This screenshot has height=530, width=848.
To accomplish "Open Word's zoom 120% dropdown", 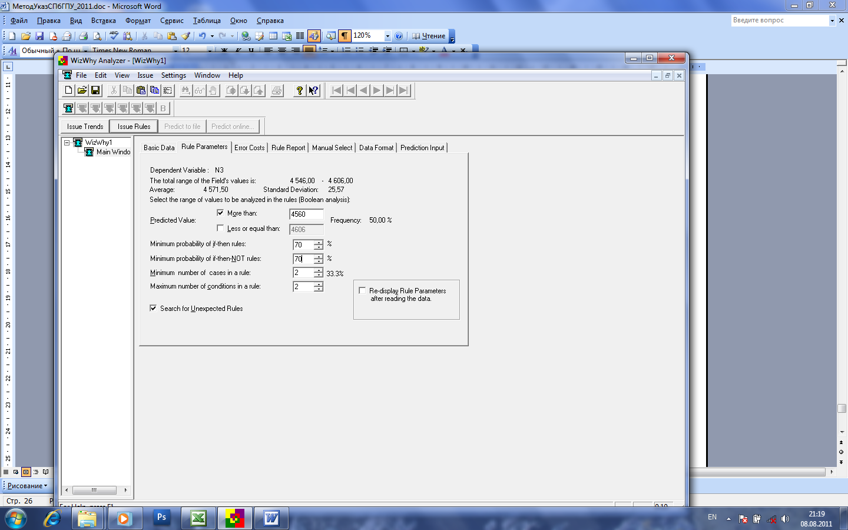I will (x=387, y=36).
